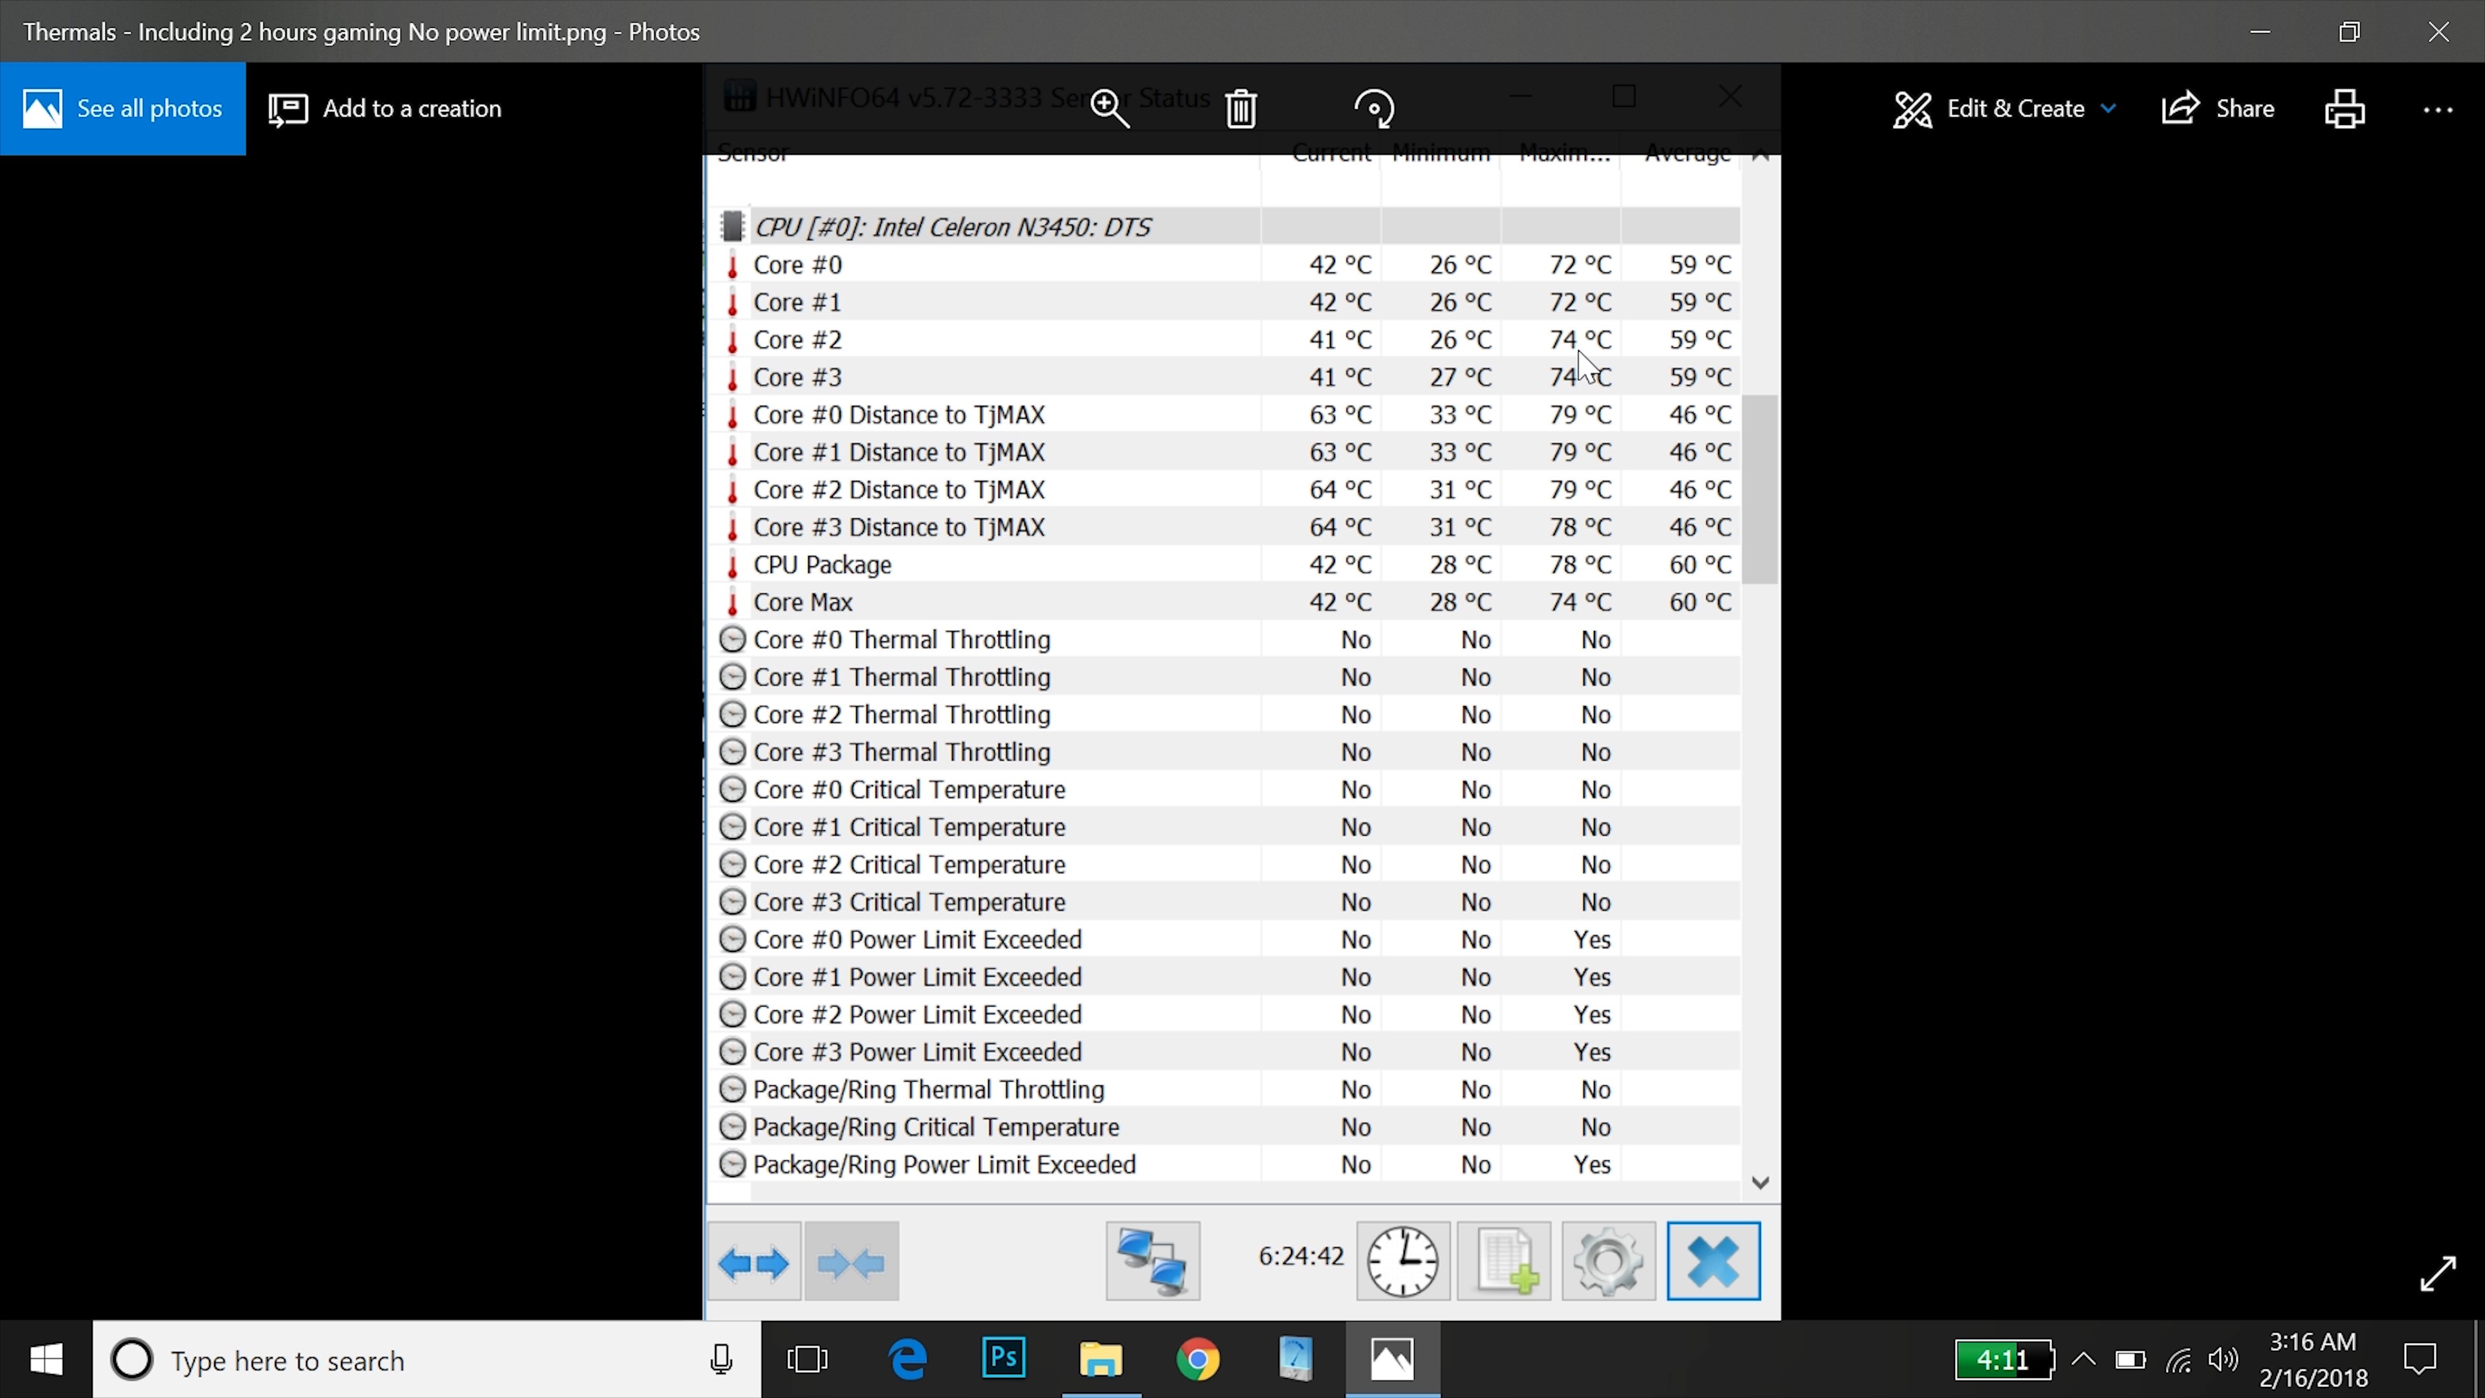The width and height of the screenshot is (2485, 1398).
Task: Click the HWiNFO add-log sheet icon in image
Action: pos(1504,1261)
